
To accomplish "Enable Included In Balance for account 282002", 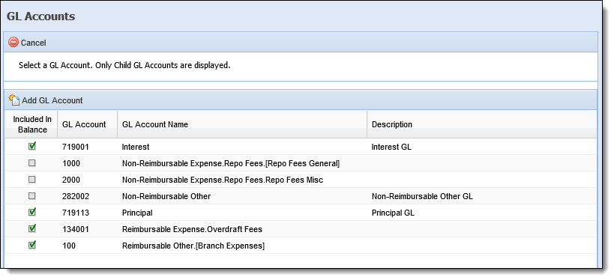I will 32,196.
